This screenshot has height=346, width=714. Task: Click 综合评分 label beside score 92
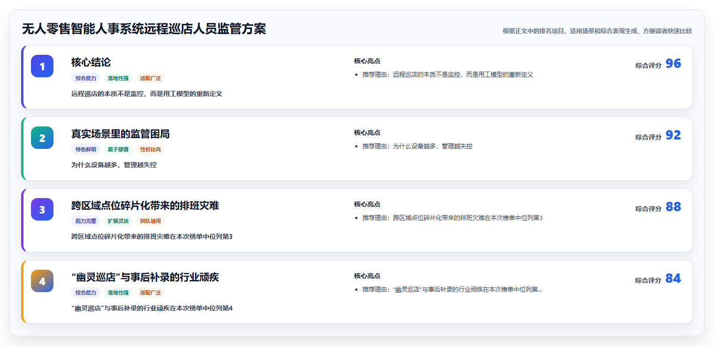pos(648,137)
